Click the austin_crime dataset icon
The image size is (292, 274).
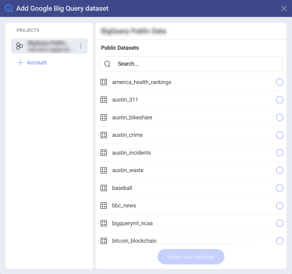[x=104, y=135]
